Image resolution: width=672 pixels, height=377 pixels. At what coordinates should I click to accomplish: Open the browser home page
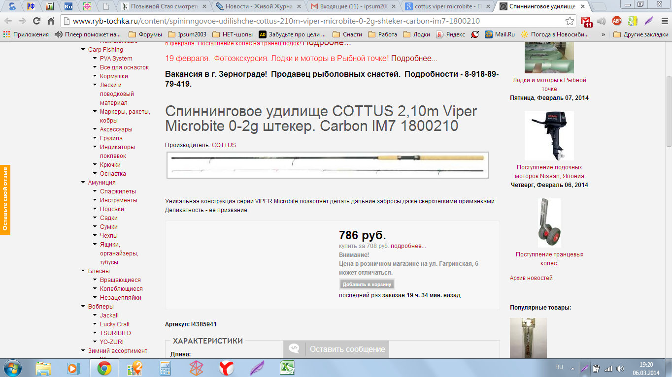pyautogui.click(x=51, y=21)
